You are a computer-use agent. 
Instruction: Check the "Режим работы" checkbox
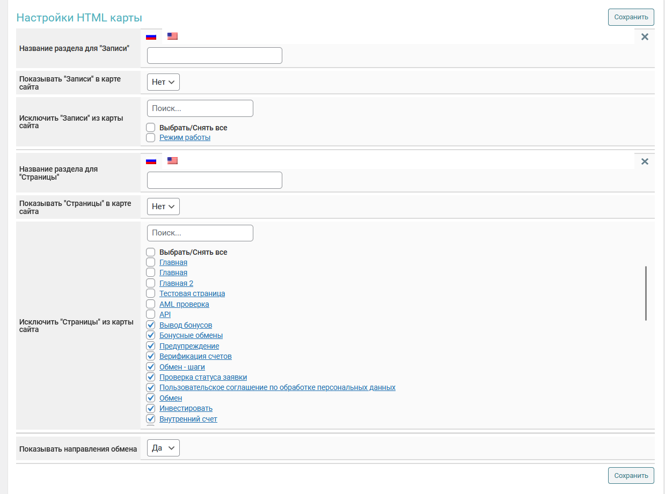(x=151, y=138)
